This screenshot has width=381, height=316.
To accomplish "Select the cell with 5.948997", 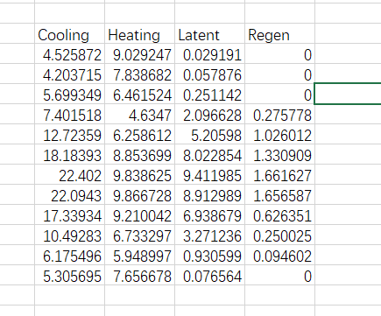I will coord(139,255).
